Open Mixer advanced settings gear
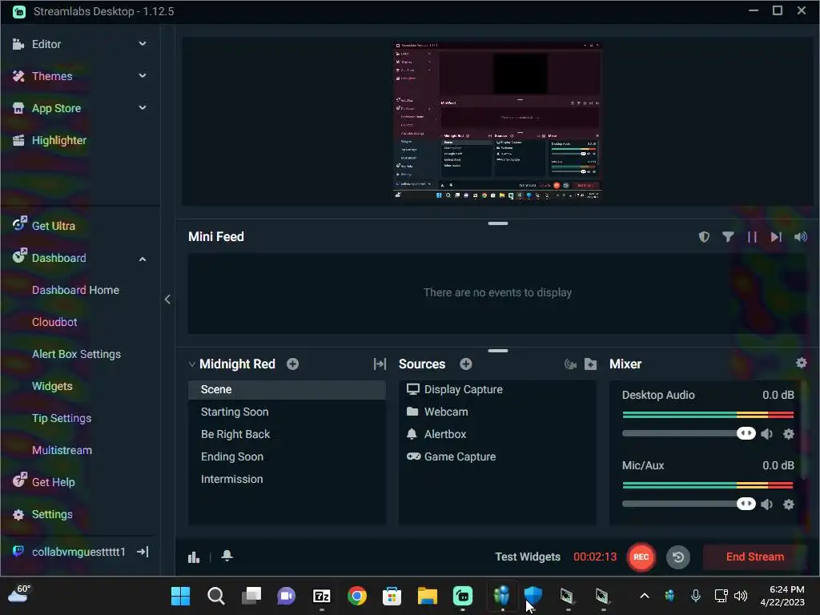 point(801,363)
